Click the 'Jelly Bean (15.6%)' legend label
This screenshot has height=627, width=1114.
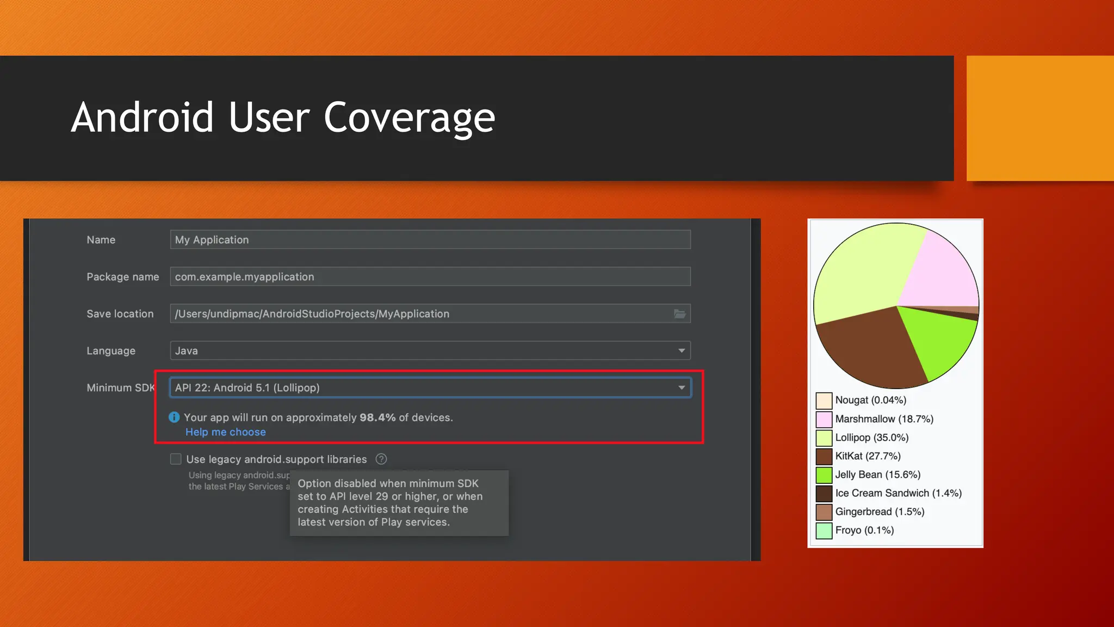[x=878, y=475]
